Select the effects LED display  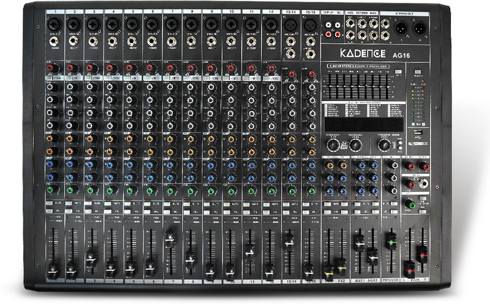tap(363, 124)
